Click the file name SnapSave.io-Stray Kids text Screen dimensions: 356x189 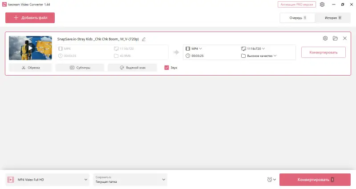point(98,39)
